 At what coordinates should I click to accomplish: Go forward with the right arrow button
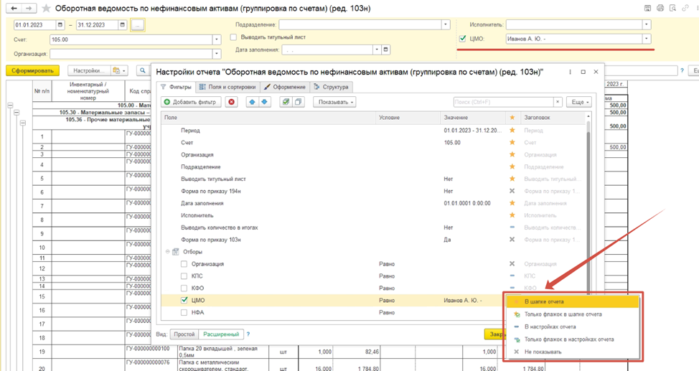pyautogui.click(x=29, y=9)
